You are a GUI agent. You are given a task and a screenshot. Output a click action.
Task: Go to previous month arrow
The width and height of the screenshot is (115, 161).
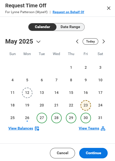tap(77, 41)
